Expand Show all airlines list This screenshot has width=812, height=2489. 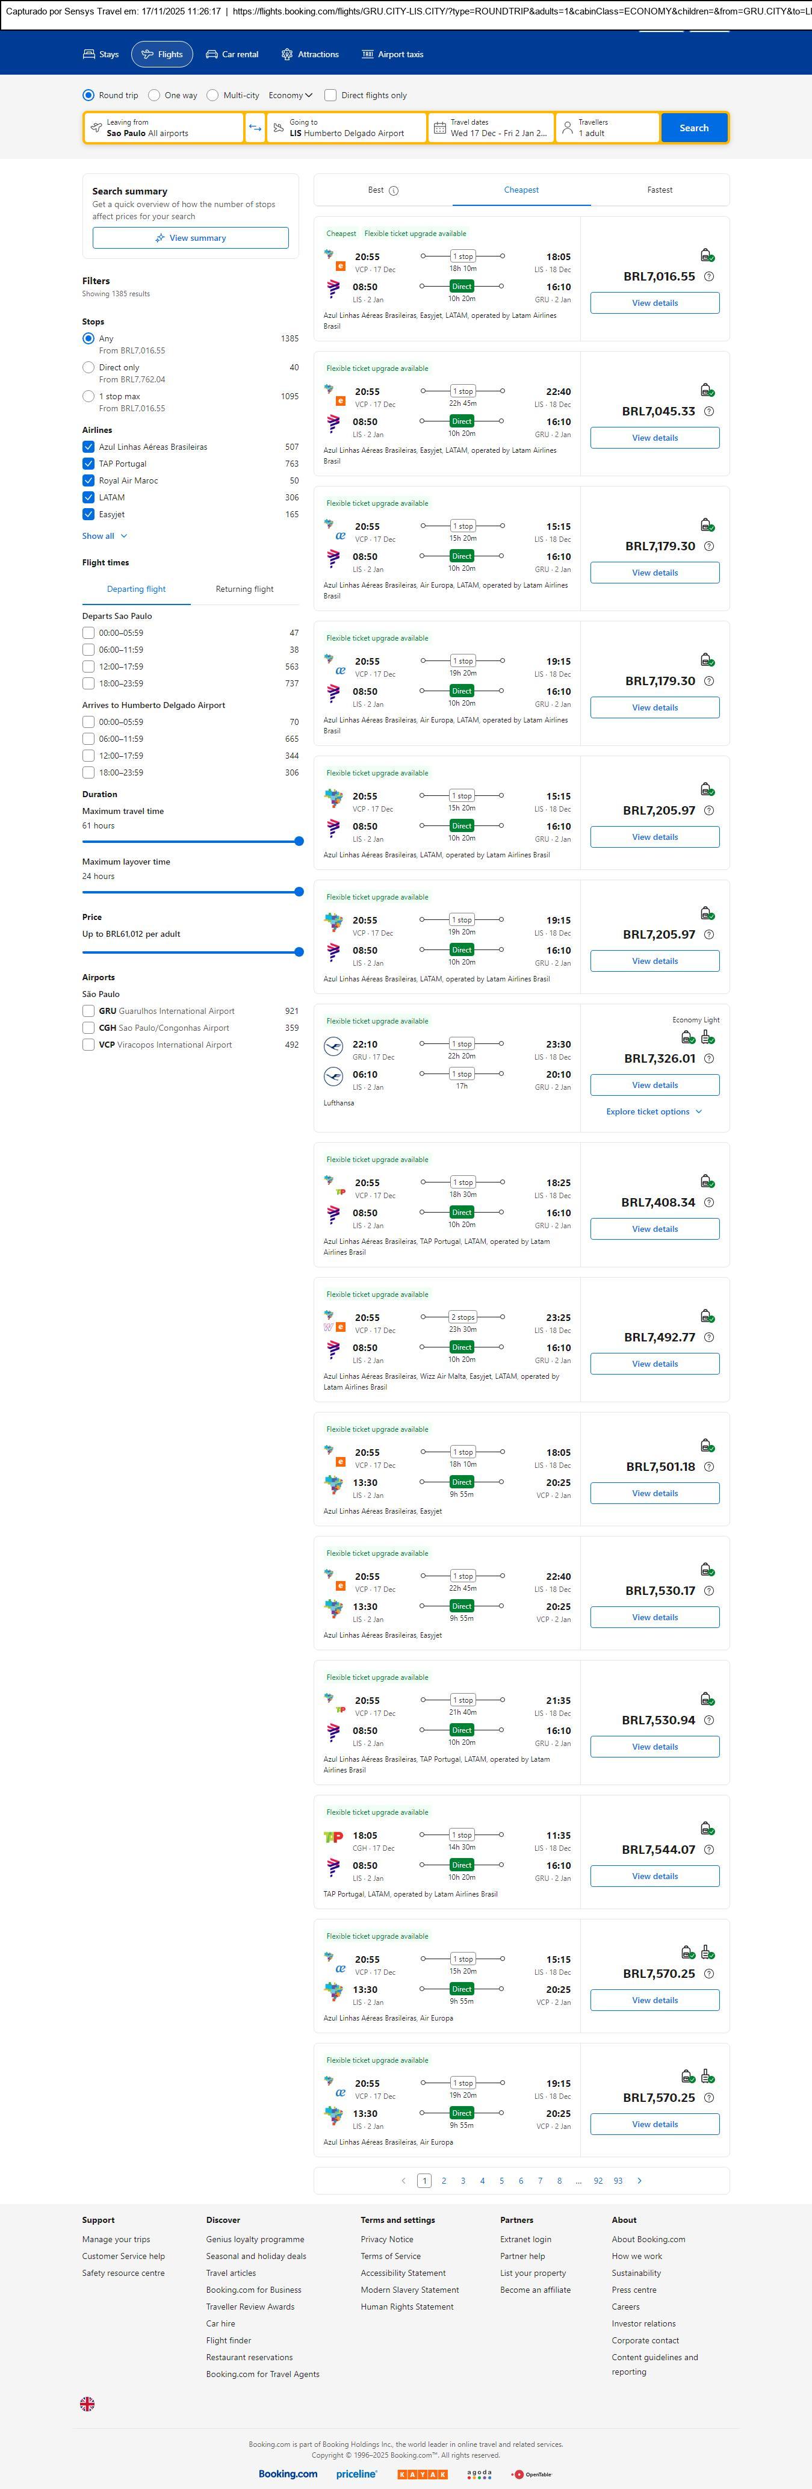104,535
